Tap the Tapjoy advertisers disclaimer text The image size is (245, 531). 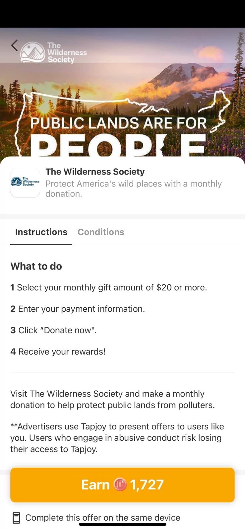(x=117, y=438)
